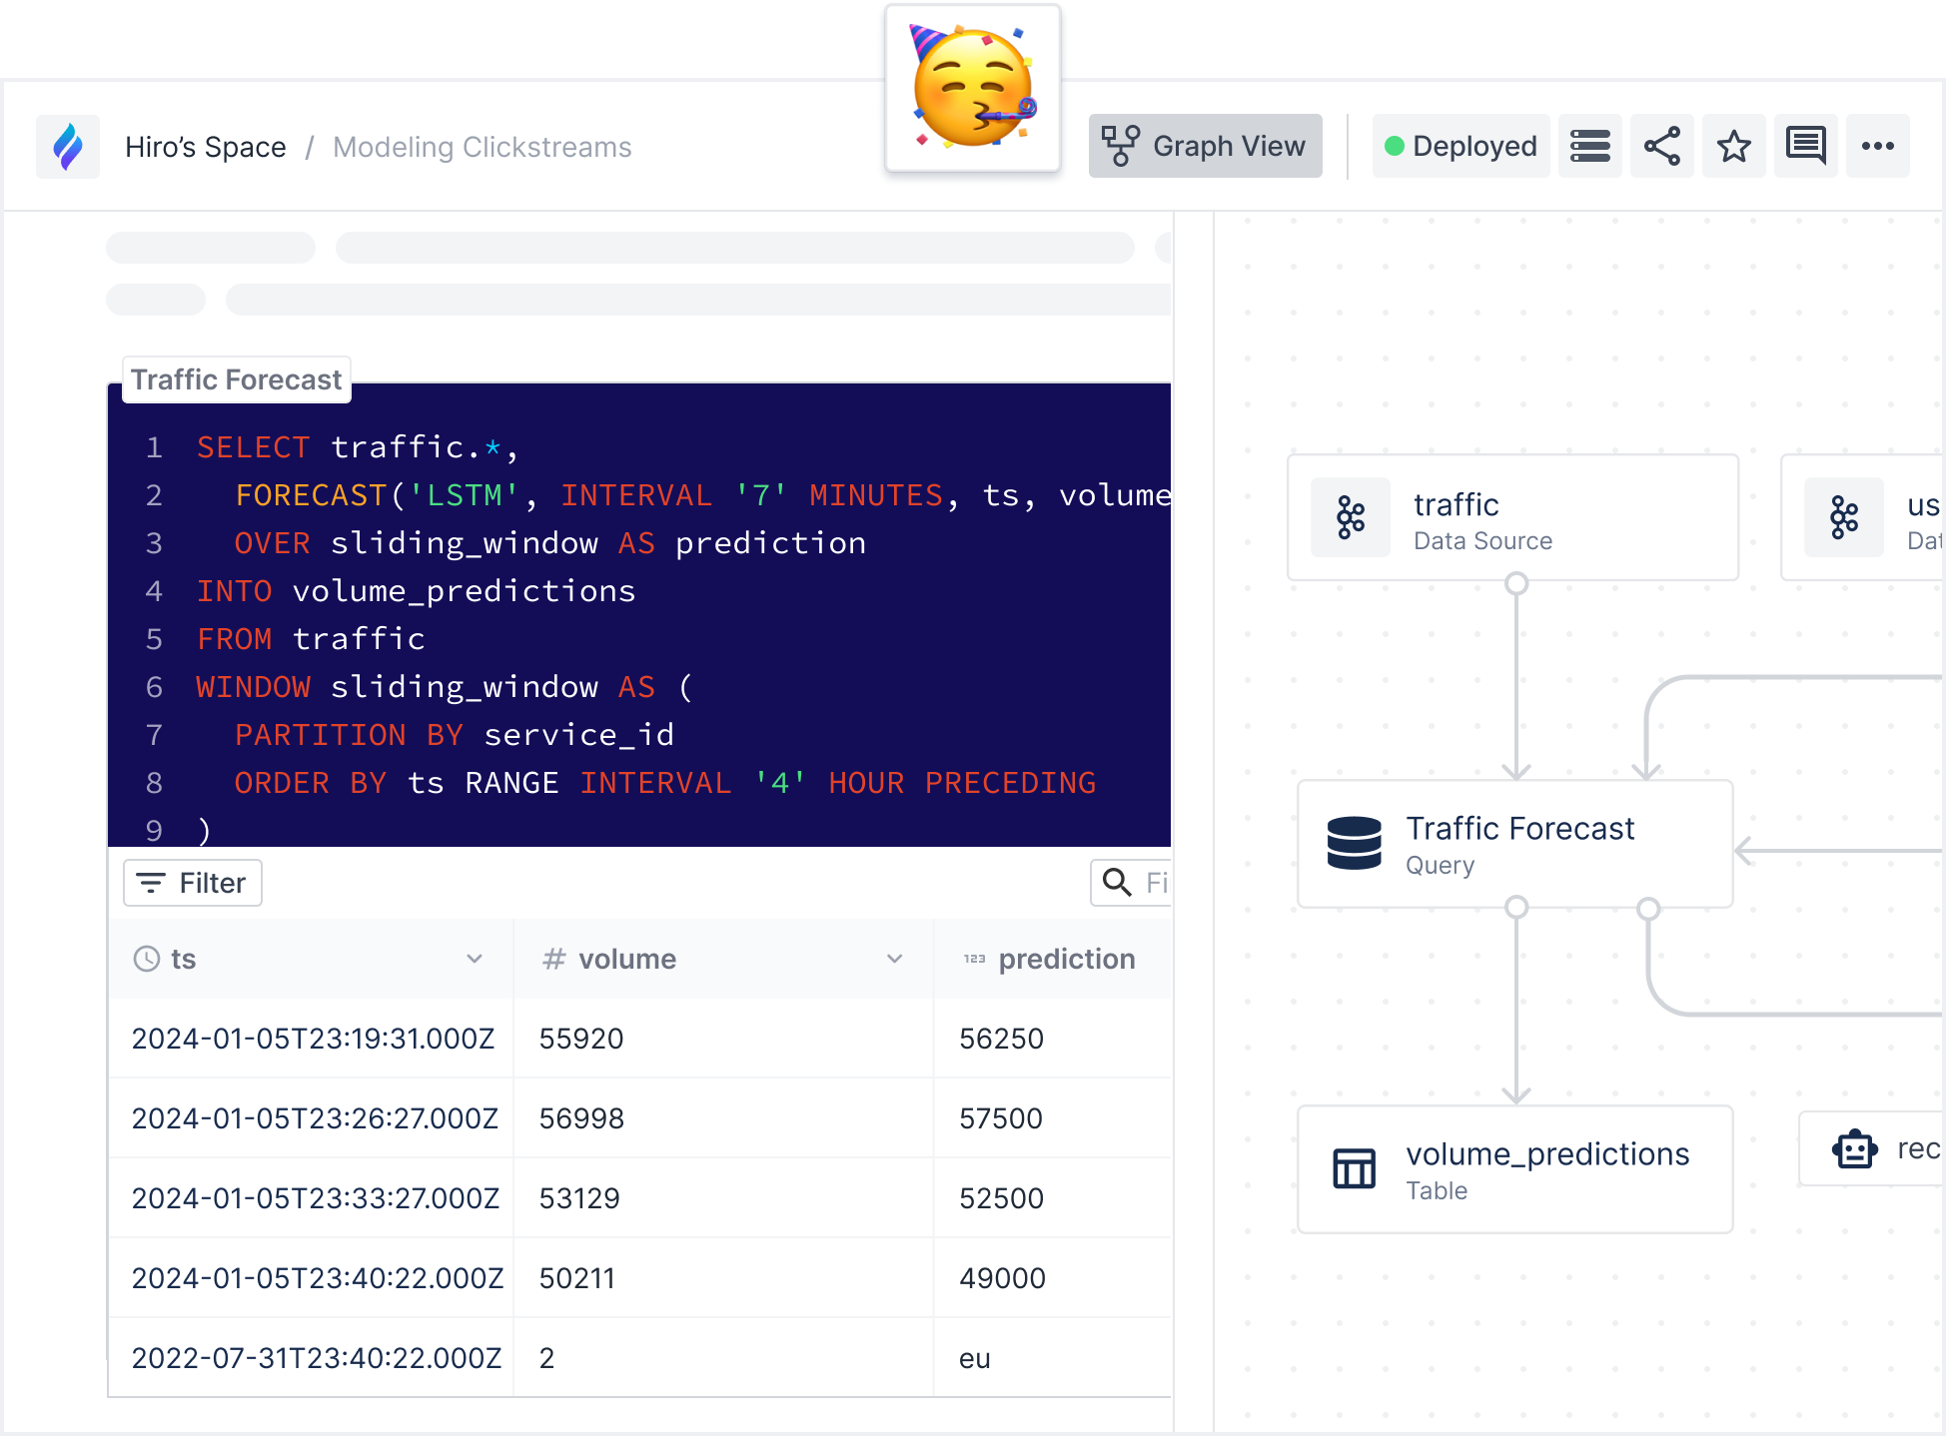The height and width of the screenshot is (1436, 1946).
Task: Click the Modeling Clickstreams breadcrumb entry
Action: coord(482,146)
